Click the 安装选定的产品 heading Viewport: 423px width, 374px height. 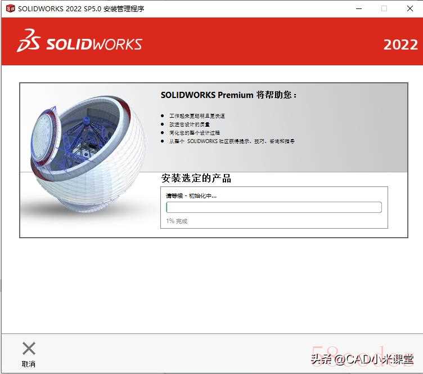(x=196, y=178)
